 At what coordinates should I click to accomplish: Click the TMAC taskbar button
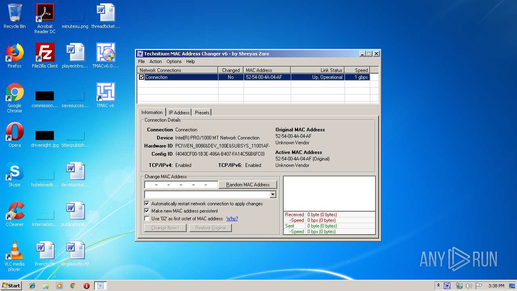click(101, 286)
